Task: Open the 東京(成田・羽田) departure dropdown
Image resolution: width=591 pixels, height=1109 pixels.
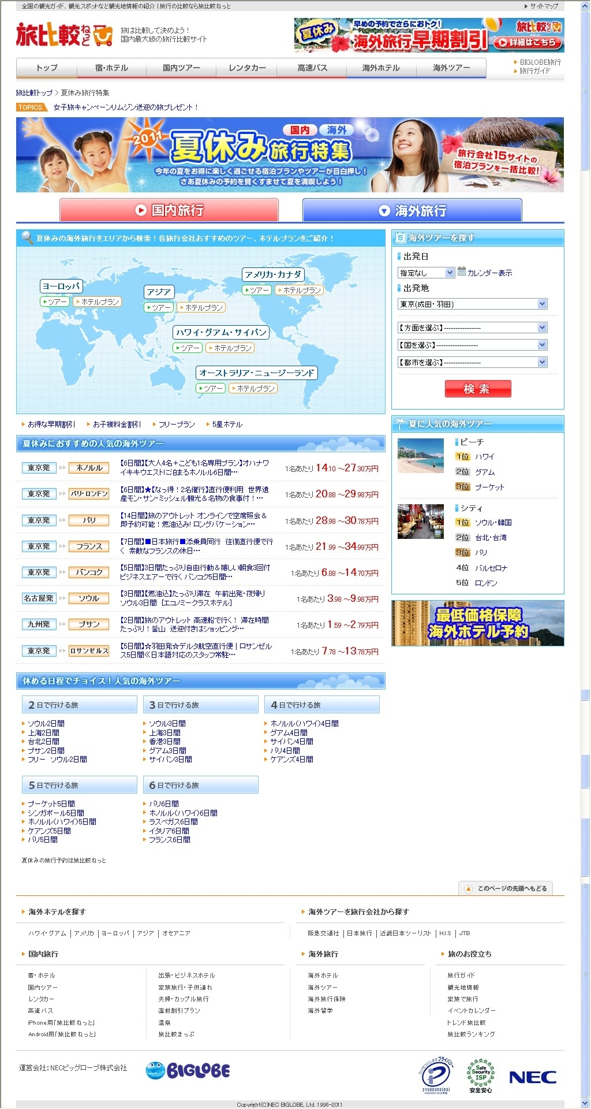Action: click(473, 304)
